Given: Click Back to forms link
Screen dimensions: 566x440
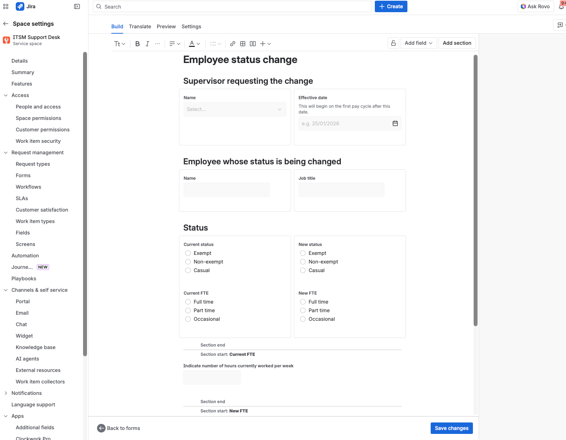Looking at the screenshot, I should point(119,428).
